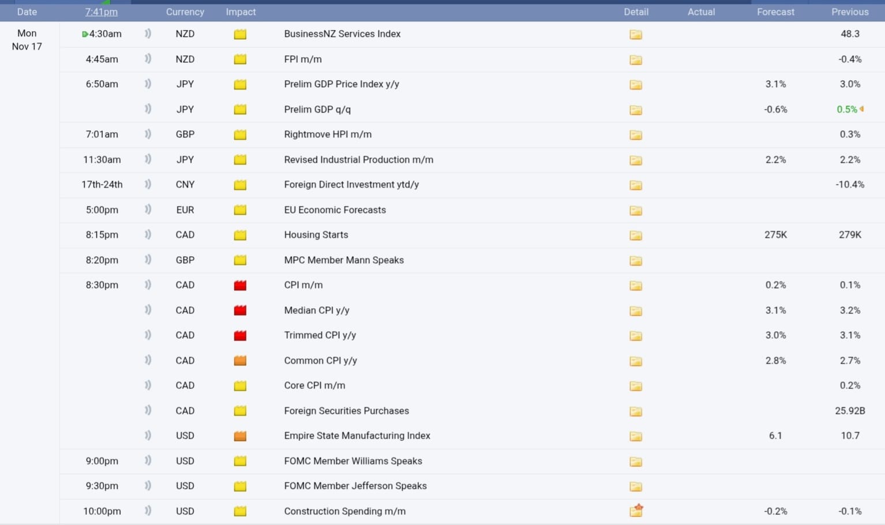Click red impact swatch for CPI m/m

click(240, 286)
